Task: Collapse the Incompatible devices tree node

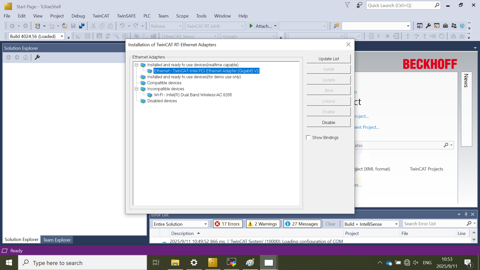Action: pyautogui.click(x=136, y=89)
